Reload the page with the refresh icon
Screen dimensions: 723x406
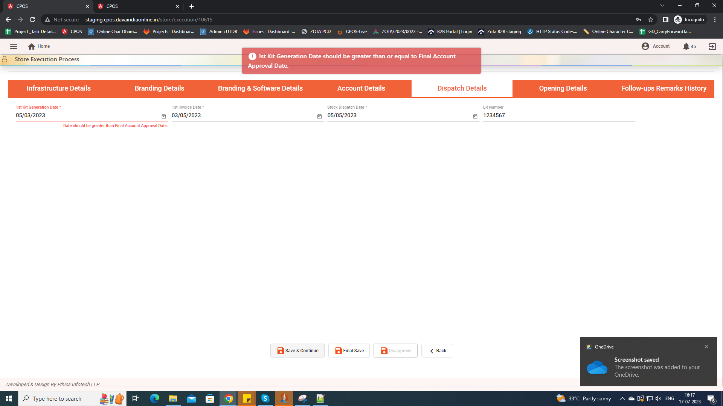coord(32,20)
